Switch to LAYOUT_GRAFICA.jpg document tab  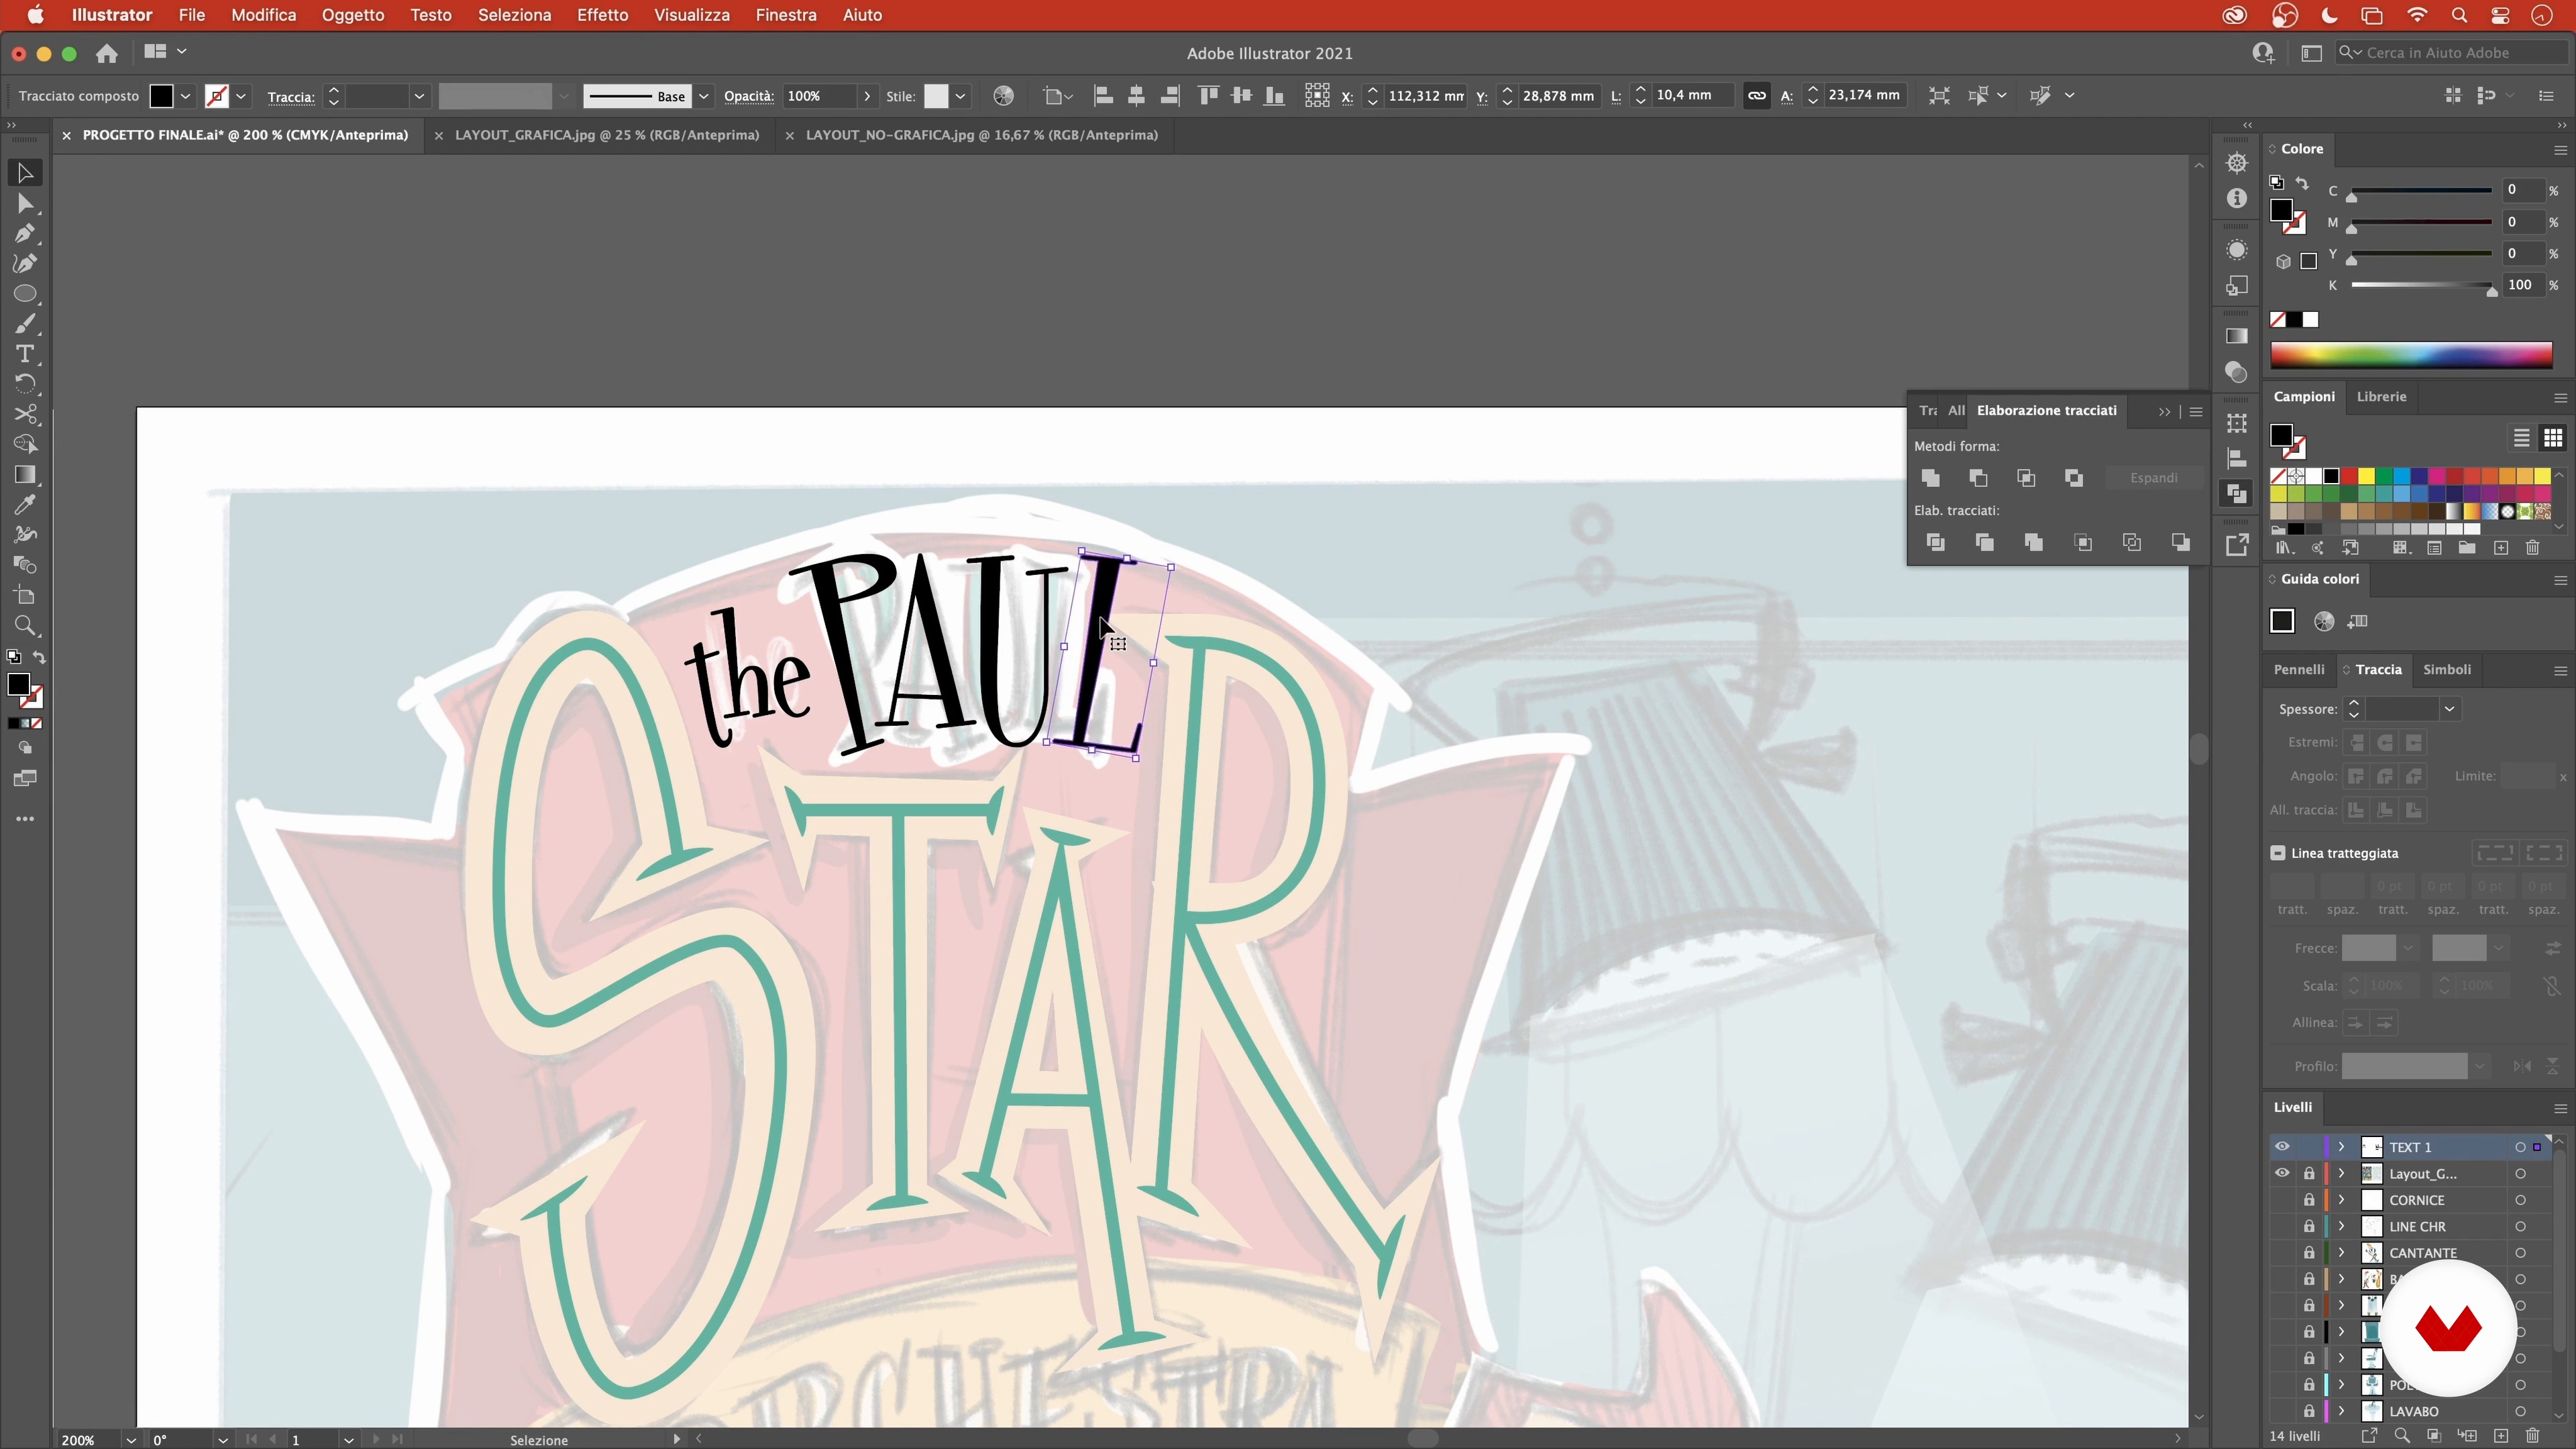pos(606,135)
